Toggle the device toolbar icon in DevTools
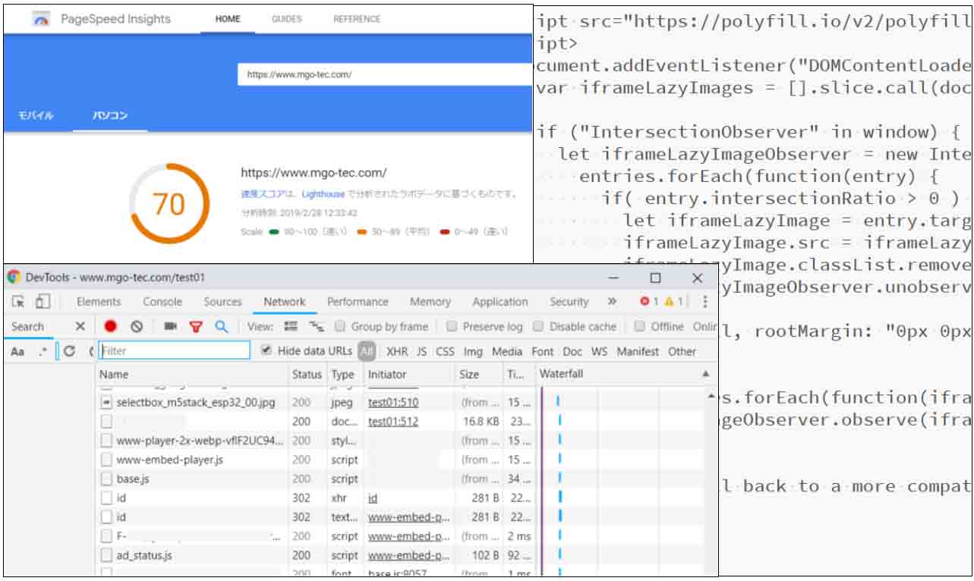Viewport: 974px width, 581px height. tap(42, 302)
